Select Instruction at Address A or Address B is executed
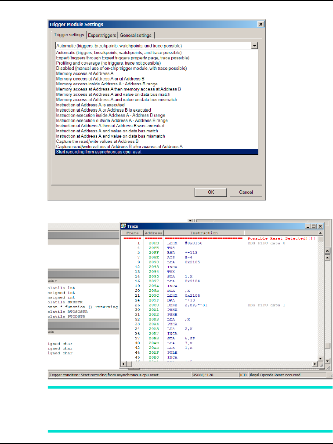Viewport: 333px width, 444px height. 157,110
